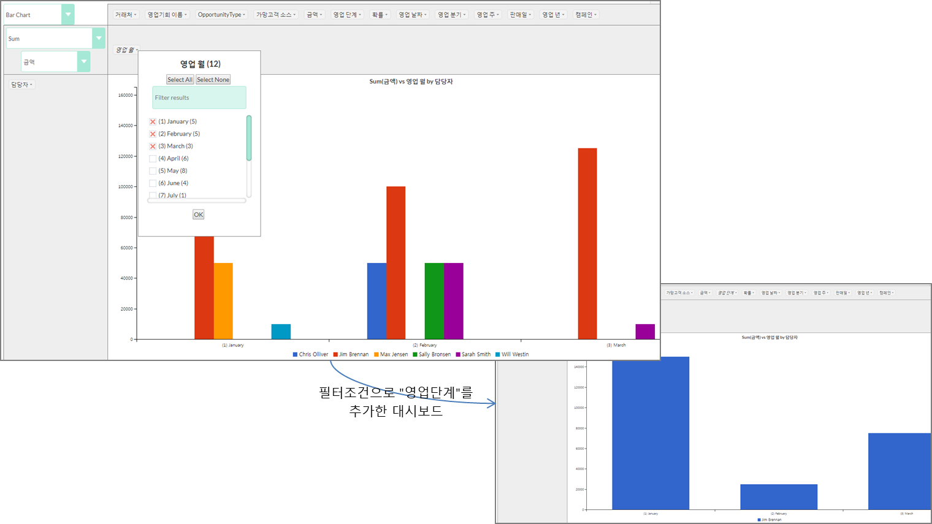Focus the Filter results input box
The height and width of the screenshot is (524, 932).
[199, 97]
